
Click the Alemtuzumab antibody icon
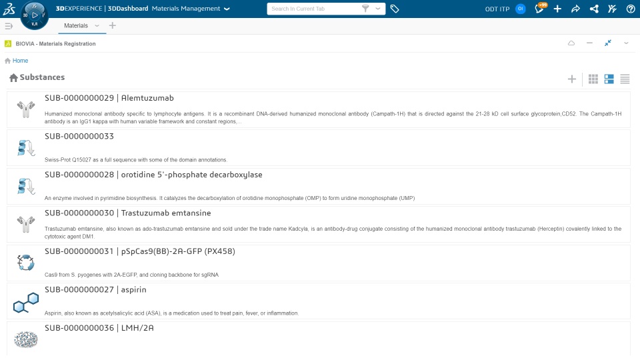[x=26, y=109]
